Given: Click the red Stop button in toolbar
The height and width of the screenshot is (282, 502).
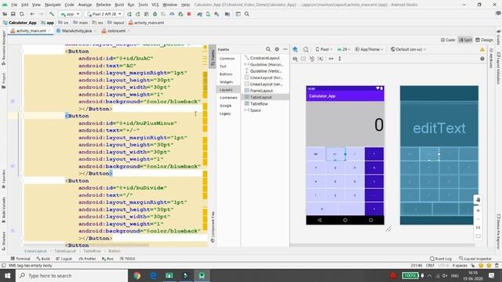Looking at the screenshot, I should coord(189,14).
